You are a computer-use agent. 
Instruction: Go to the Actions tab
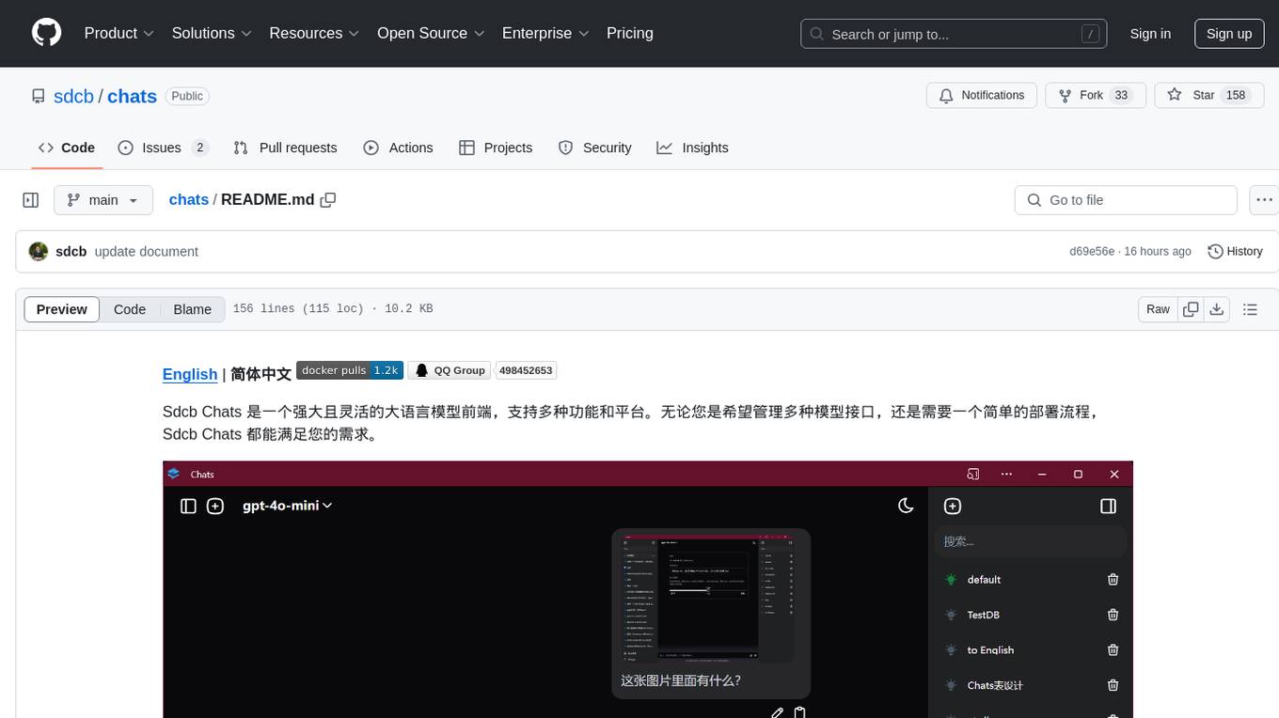click(x=398, y=148)
